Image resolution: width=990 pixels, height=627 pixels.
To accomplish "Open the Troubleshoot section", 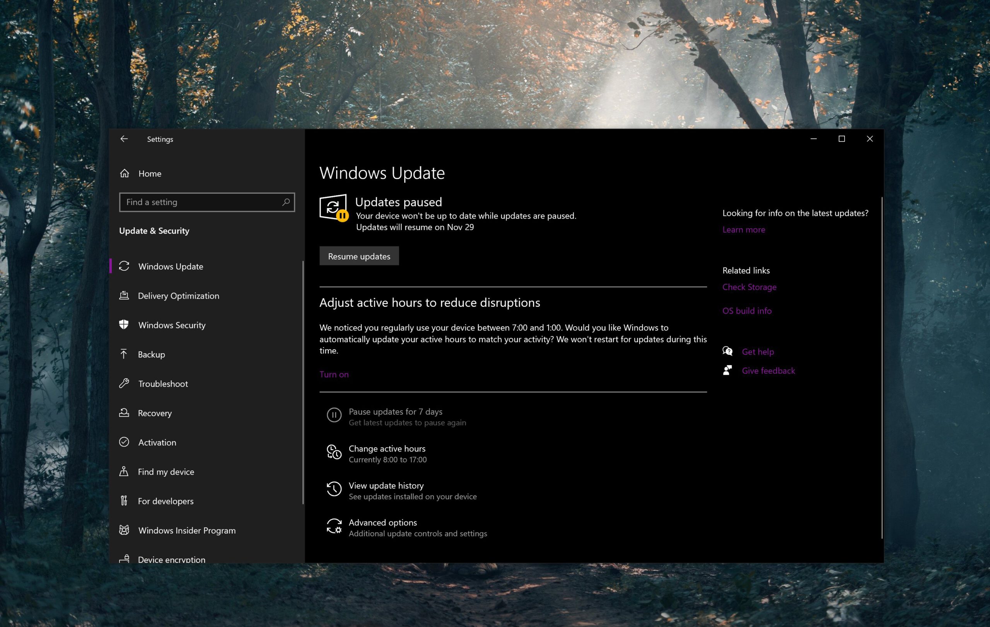I will pyautogui.click(x=207, y=384).
